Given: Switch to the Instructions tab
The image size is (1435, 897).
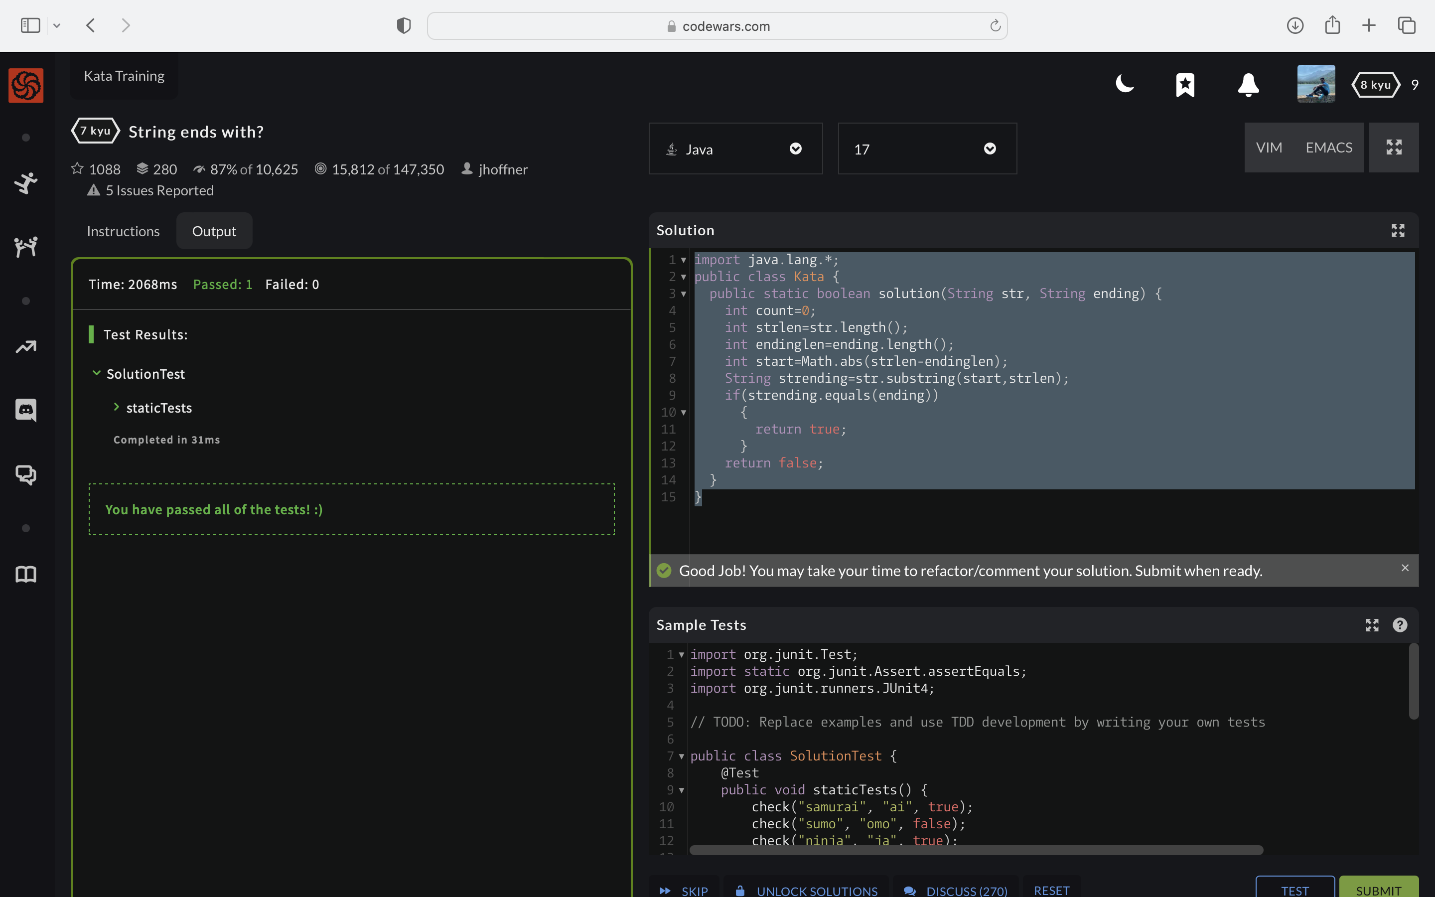Looking at the screenshot, I should pos(124,231).
